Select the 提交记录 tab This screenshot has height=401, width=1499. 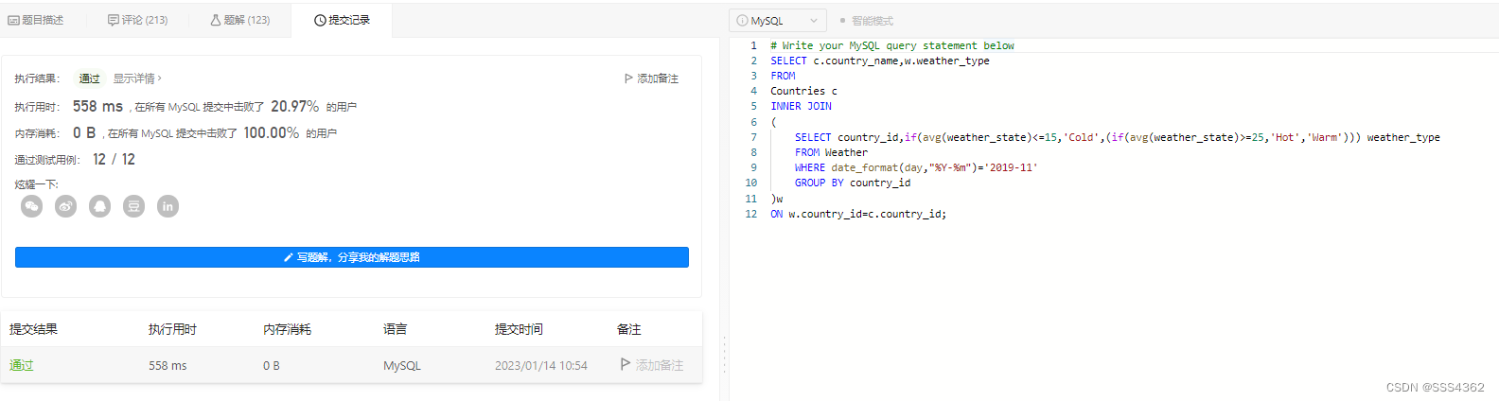coord(342,20)
